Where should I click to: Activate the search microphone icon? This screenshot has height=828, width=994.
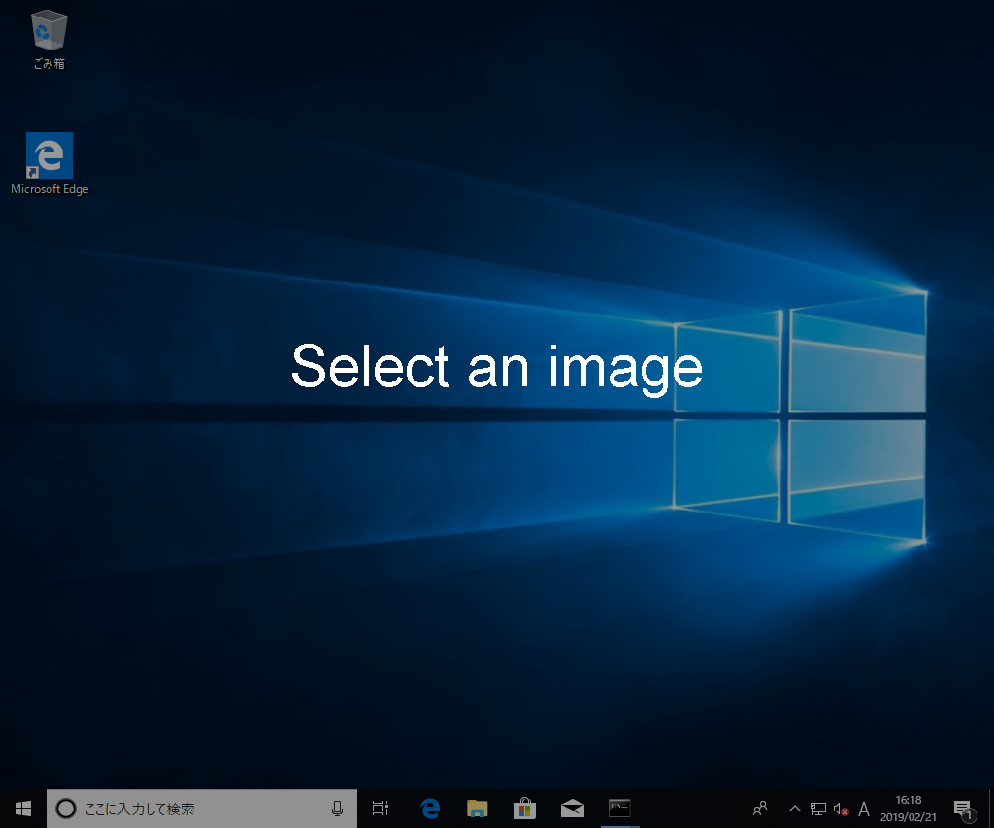[x=337, y=809]
